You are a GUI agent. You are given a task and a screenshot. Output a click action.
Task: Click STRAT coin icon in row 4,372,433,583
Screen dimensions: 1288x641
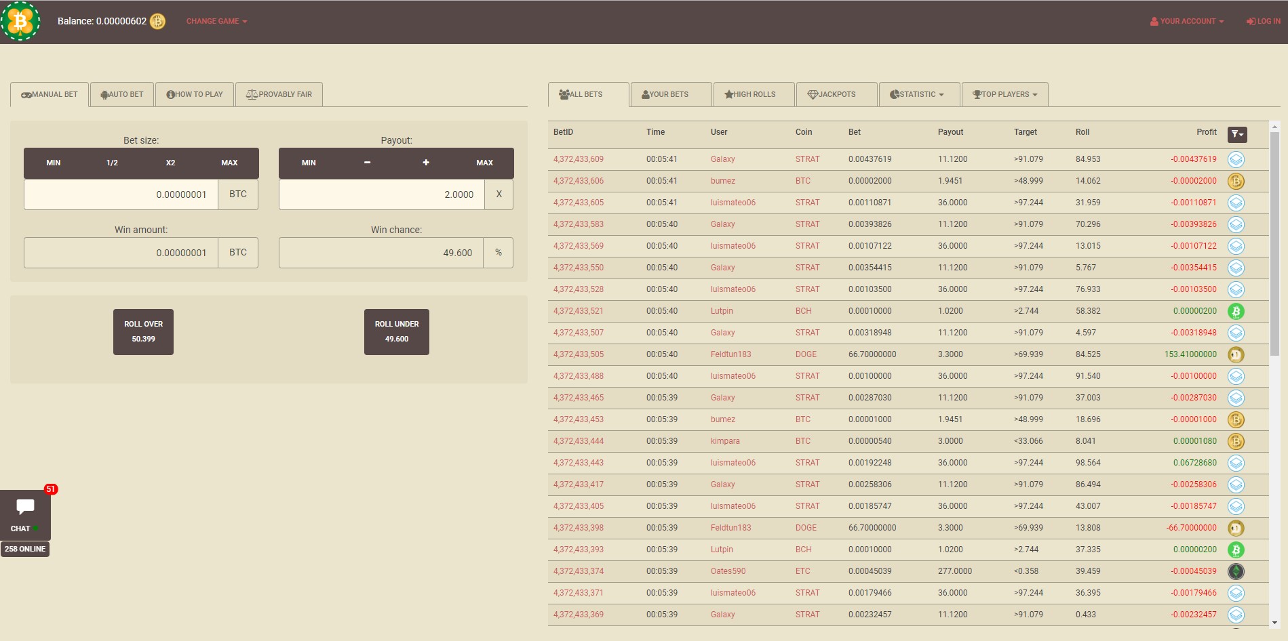point(1236,225)
